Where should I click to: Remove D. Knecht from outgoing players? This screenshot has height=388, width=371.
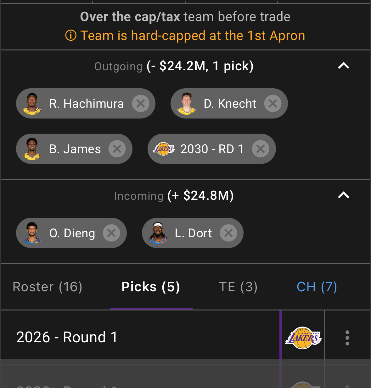coord(273,103)
